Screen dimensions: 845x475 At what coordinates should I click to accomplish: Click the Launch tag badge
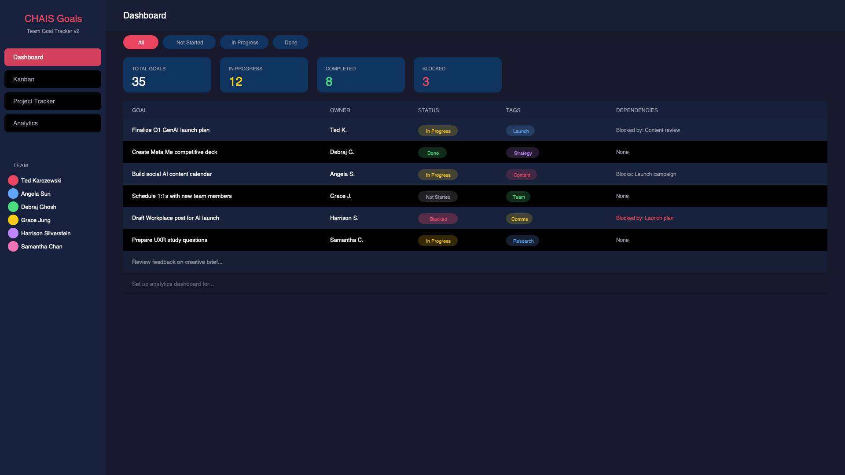(x=520, y=131)
